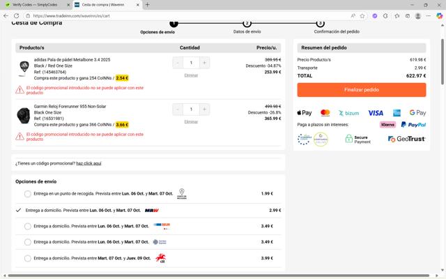Open site info icon in address bar
This screenshot has height=279, width=446.
(x=28, y=16)
